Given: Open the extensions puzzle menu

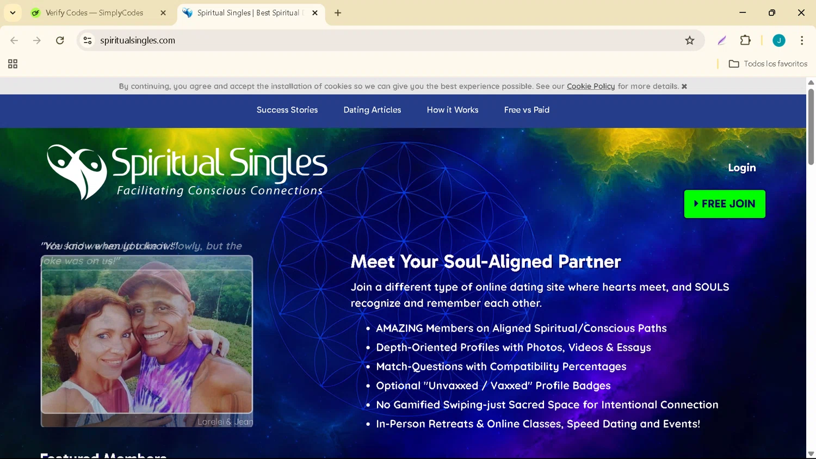Looking at the screenshot, I should coord(745,40).
